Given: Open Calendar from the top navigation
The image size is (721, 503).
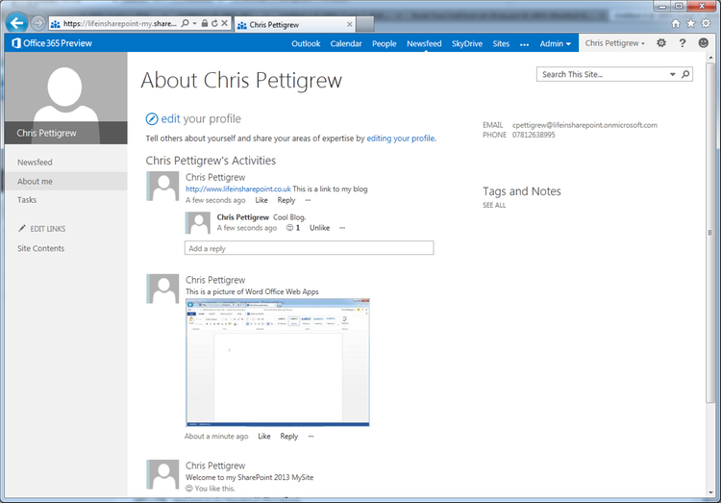Looking at the screenshot, I should pyautogui.click(x=346, y=43).
